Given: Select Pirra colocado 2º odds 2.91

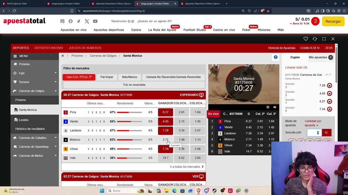Looking at the screenshot, I should tap(182, 112).
